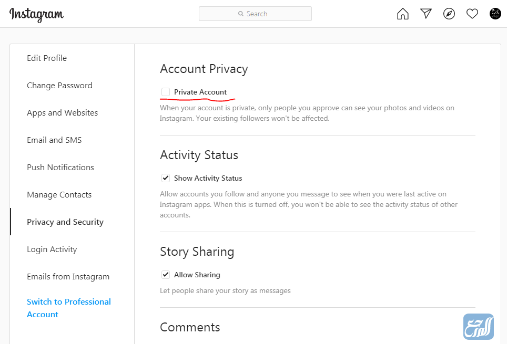Viewport: 507px width, 344px height.
Task: Open Emails from Instagram settings
Action: click(68, 277)
